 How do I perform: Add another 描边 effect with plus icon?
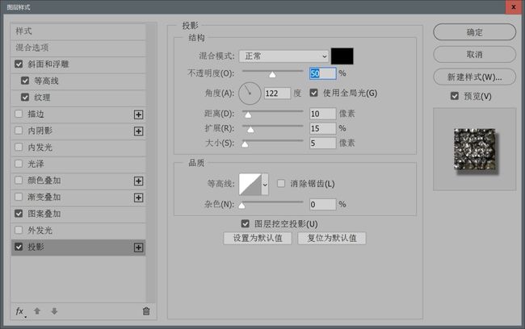138,115
